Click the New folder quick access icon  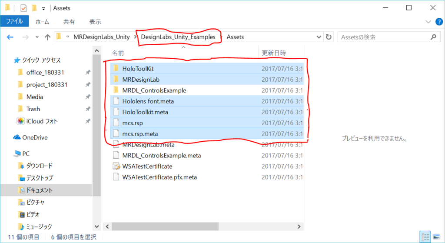click(x=34, y=8)
